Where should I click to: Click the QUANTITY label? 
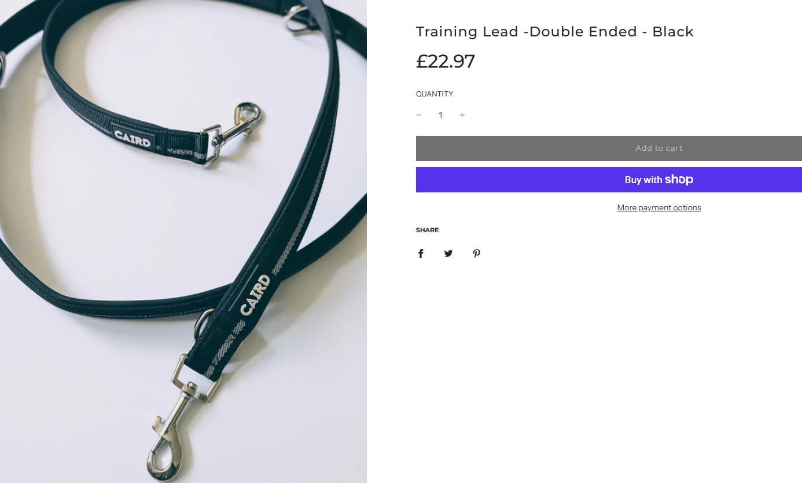[435, 94]
